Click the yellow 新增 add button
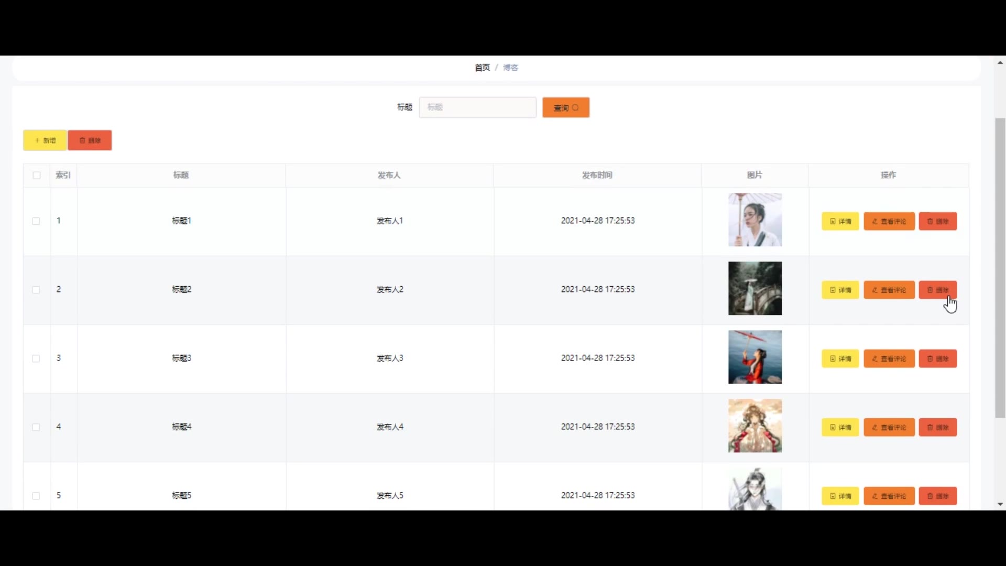 (x=45, y=140)
